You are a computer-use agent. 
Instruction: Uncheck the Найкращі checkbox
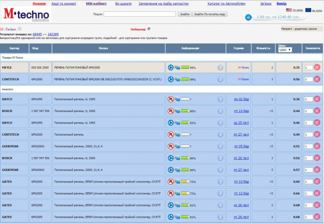pyautogui.click(x=149, y=28)
